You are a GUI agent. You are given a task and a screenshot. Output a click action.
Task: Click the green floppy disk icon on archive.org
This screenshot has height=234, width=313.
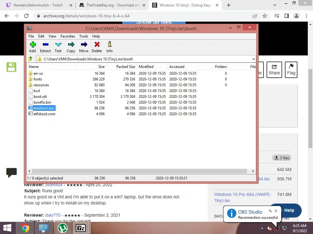click(x=11, y=67)
